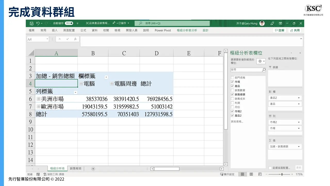Viewport: 330px width, 186px height.
Task: Check the 銷售數量 field checkbox
Action: tap(232, 90)
